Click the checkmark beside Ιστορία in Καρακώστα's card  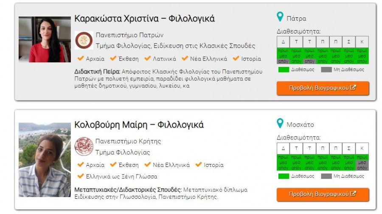point(236,58)
